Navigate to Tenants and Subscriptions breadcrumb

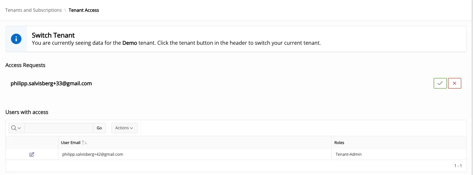pos(33,10)
